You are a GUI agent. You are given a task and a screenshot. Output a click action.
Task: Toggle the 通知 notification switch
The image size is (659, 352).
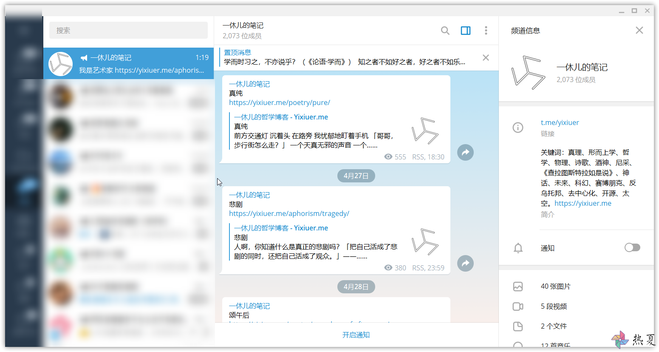pyautogui.click(x=632, y=247)
